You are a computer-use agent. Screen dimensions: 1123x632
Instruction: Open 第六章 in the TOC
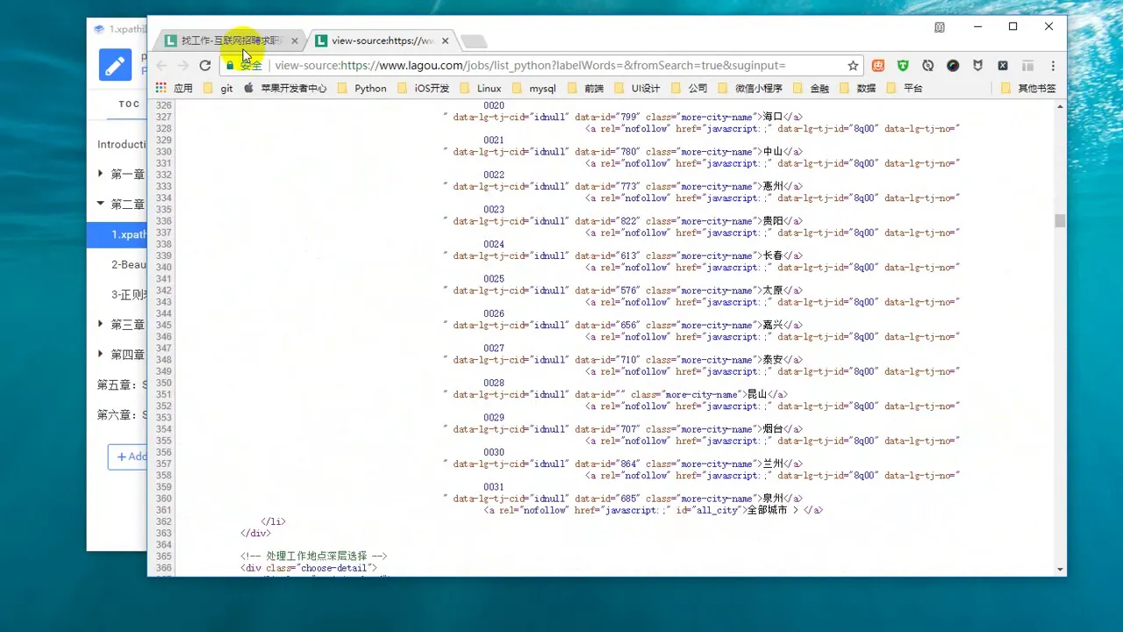pyautogui.click(x=121, y=414)
